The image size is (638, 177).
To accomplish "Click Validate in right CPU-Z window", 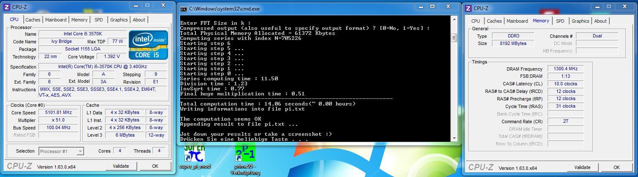I will 582,167.
